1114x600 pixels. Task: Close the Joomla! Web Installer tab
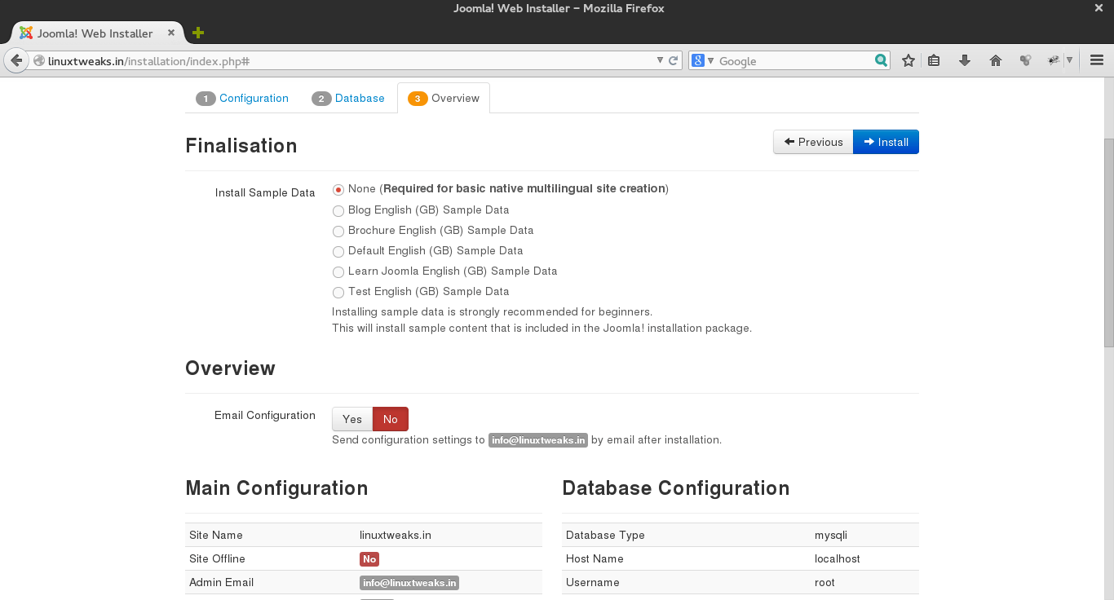point(171,33)
